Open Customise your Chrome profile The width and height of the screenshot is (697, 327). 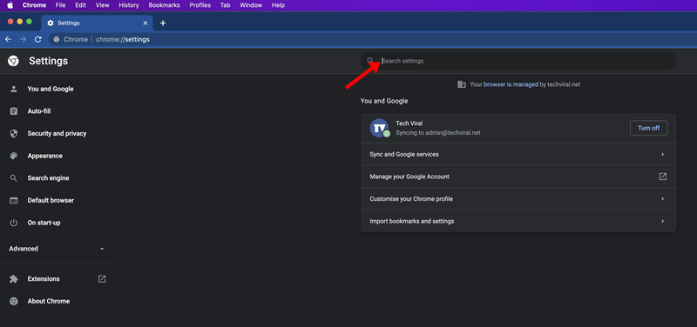click(518, 199)
